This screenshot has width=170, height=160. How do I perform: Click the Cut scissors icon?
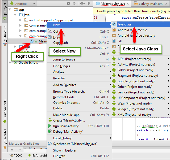click(50, 31)
